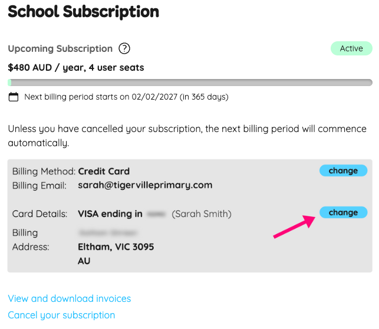Change the Card Details
379x329 pixels.
[x=343, y=212]
